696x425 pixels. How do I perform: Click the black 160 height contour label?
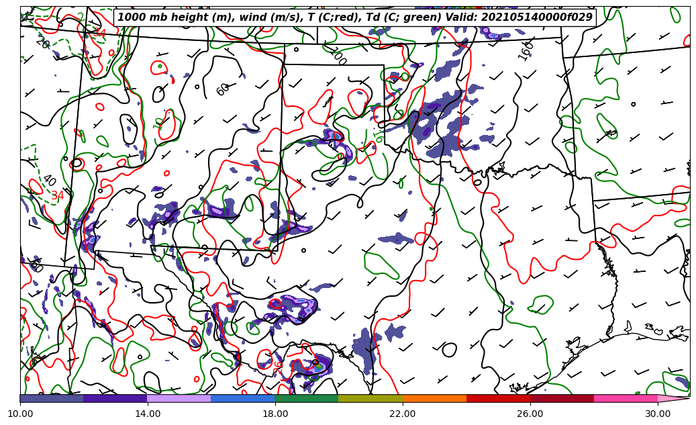525,50
